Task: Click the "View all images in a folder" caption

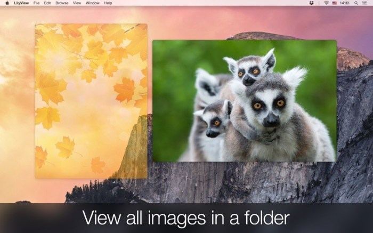Action: pyautogui.click(x=186, y=218)
